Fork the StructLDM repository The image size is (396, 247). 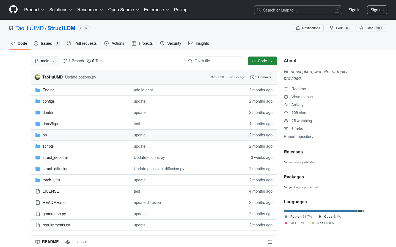click(x=340, y=28)
